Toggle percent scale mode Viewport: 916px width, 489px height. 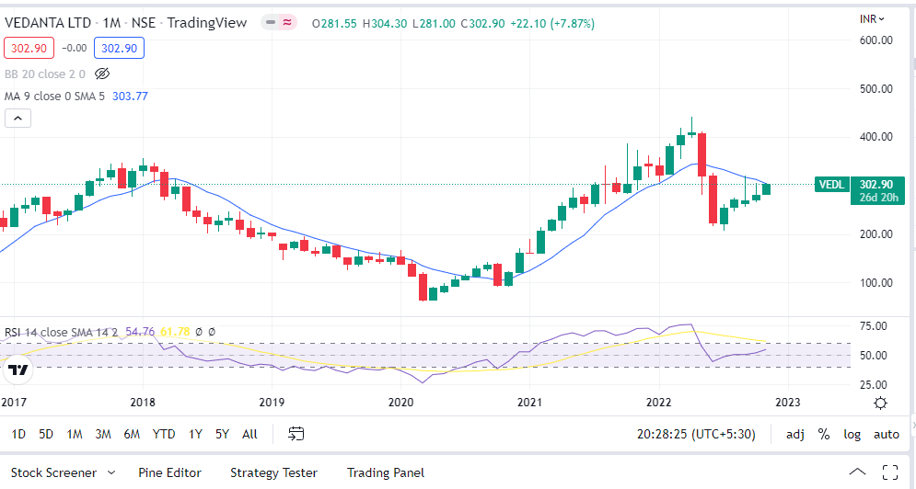824,434
